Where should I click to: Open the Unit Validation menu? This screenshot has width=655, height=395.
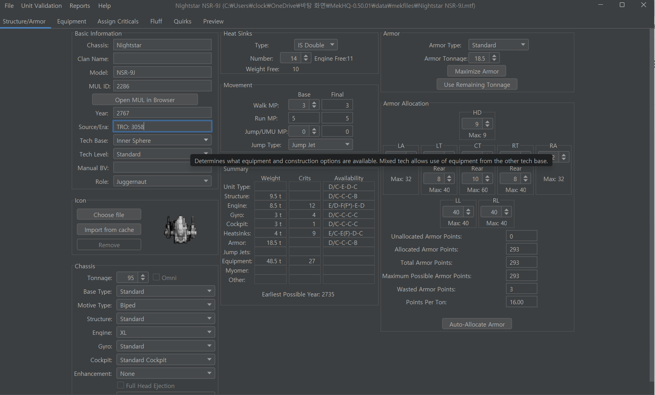pyautogui.click(x=42, y=6)
